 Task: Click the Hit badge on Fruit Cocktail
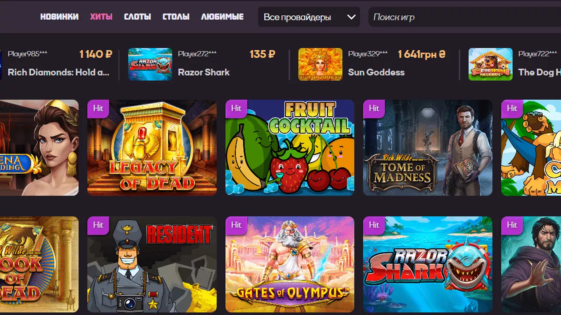click(236, 108)
